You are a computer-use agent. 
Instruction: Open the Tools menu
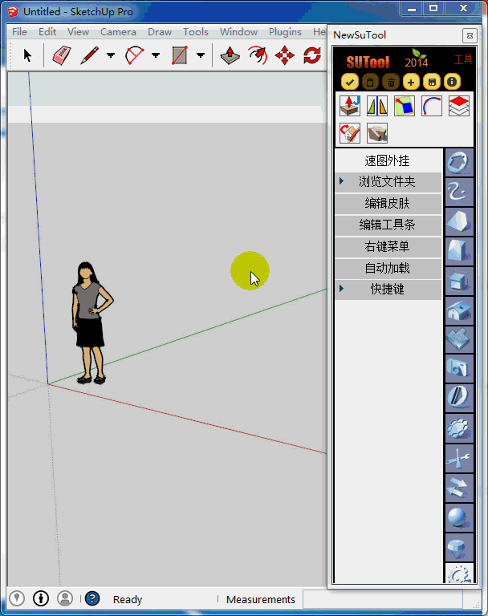click(x=196, y=32)
